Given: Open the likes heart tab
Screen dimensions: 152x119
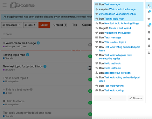Looking at the screenshot, I should coord(149,19).
